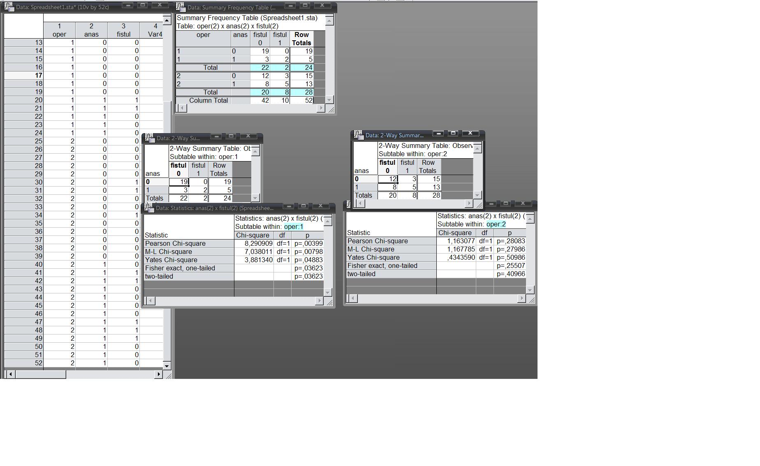Click the Yates Chi-square row for oper:2
The image size is (760, 466).
coord(391,258)
